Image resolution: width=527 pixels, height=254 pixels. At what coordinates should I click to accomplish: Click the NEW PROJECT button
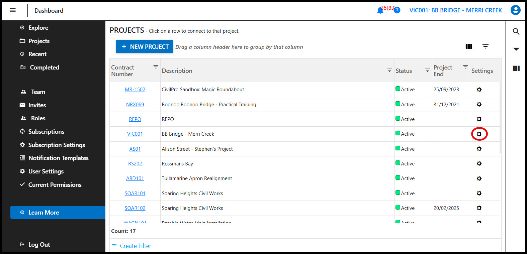tap(145, 47)
